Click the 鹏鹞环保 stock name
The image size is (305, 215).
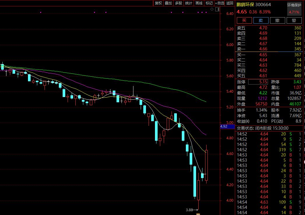[245, 4]
